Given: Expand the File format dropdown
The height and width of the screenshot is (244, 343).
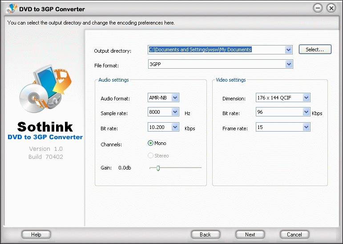Looking at the screenshot, I should [289, 64].
